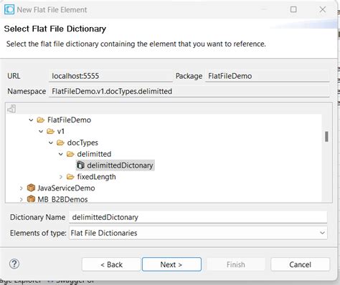This screenshot has width=340, height=285.
Task: Click the docTypes folder icon
Action: 60,142
